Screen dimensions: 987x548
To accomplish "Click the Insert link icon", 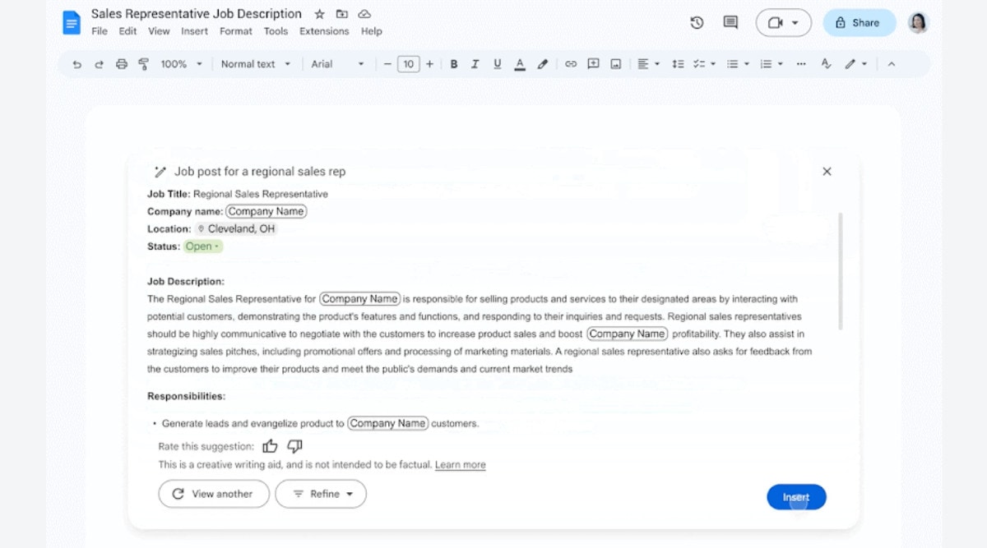I will 570,64.
